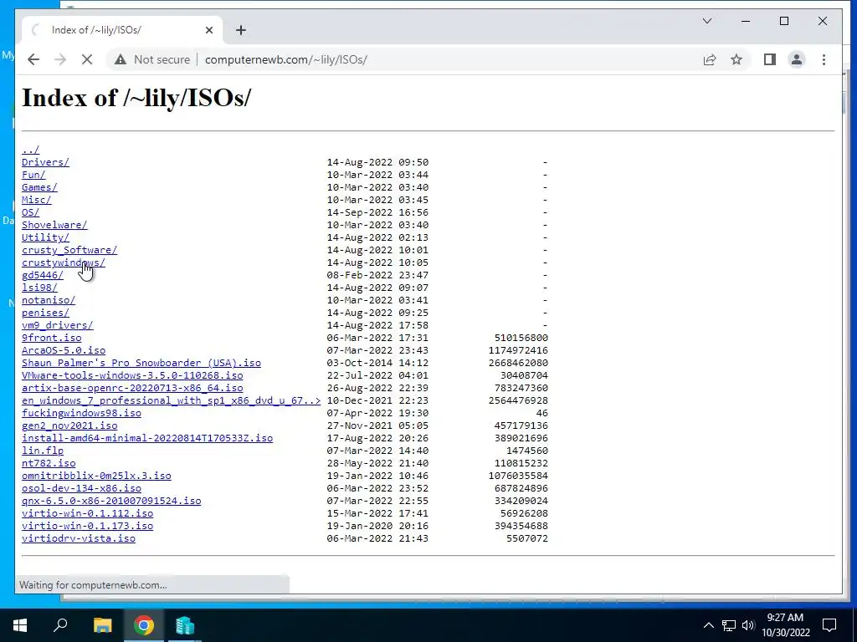Screen dimensions: 857x642
Task: Open the crustywindows/ directory
Action: click(x=64, y=262)
